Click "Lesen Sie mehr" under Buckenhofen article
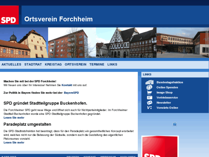The height and width of the screenshot is (157, 209). 14,118
